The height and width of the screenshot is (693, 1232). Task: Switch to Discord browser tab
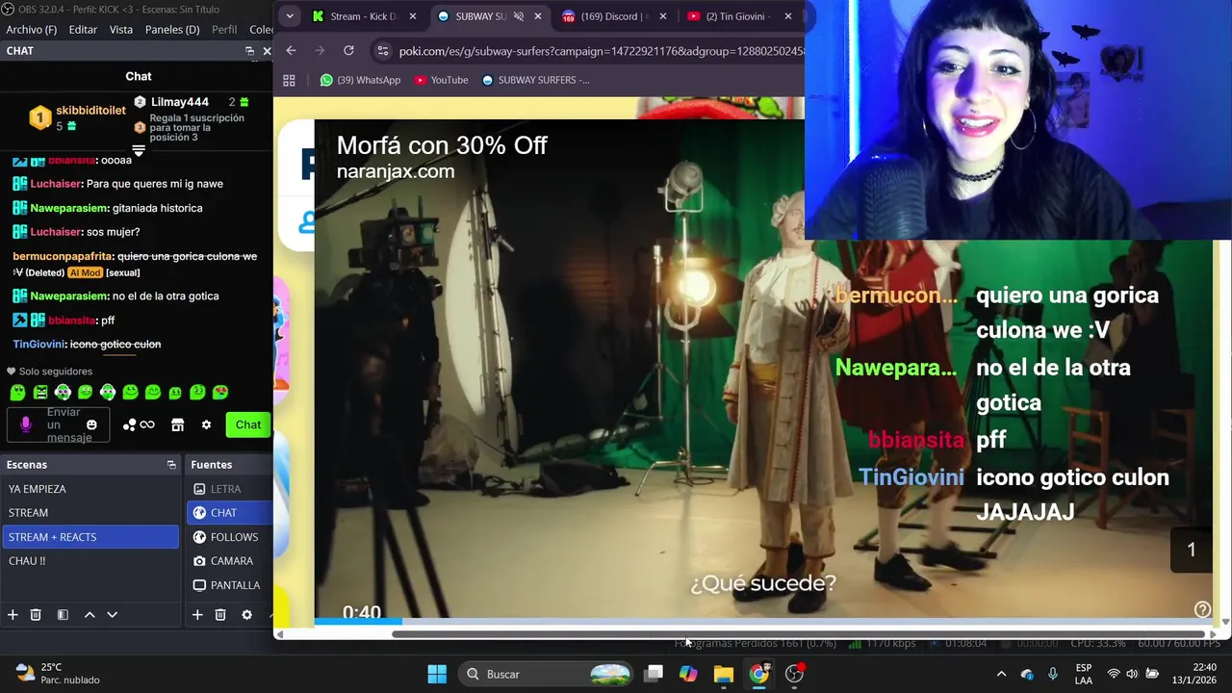pyautogui.click(x=614, y=16)
